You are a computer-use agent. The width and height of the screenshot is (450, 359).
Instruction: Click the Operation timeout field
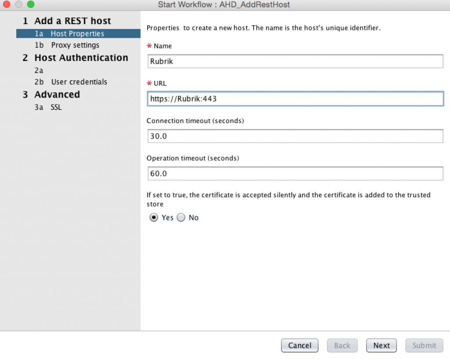pos(295,174)
